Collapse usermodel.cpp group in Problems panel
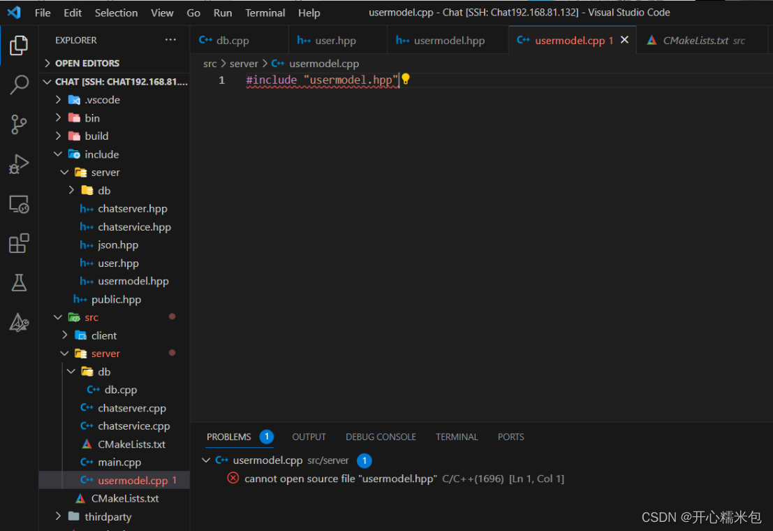773x531 pixels. (206, 460)
